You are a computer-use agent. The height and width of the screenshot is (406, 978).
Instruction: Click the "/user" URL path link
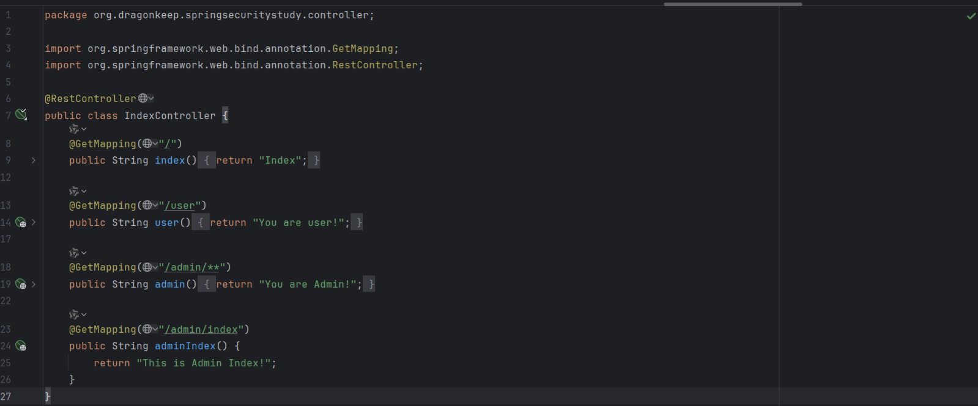180,206
